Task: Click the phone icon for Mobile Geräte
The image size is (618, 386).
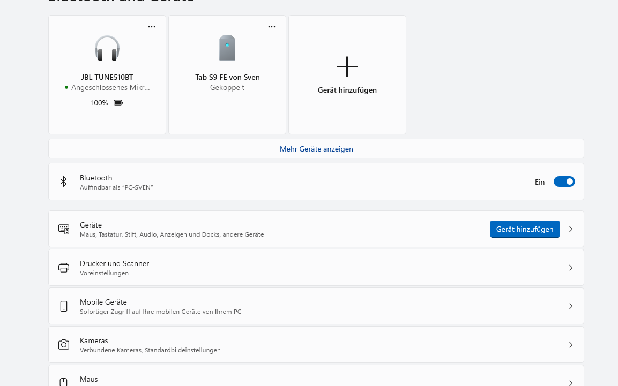Action: (x=64, y=306)
